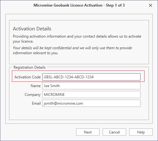Viewport: 158px width, 141px height.
Task: Select the Company field containing MICROMINE
Action: click(x=91, y=95)
